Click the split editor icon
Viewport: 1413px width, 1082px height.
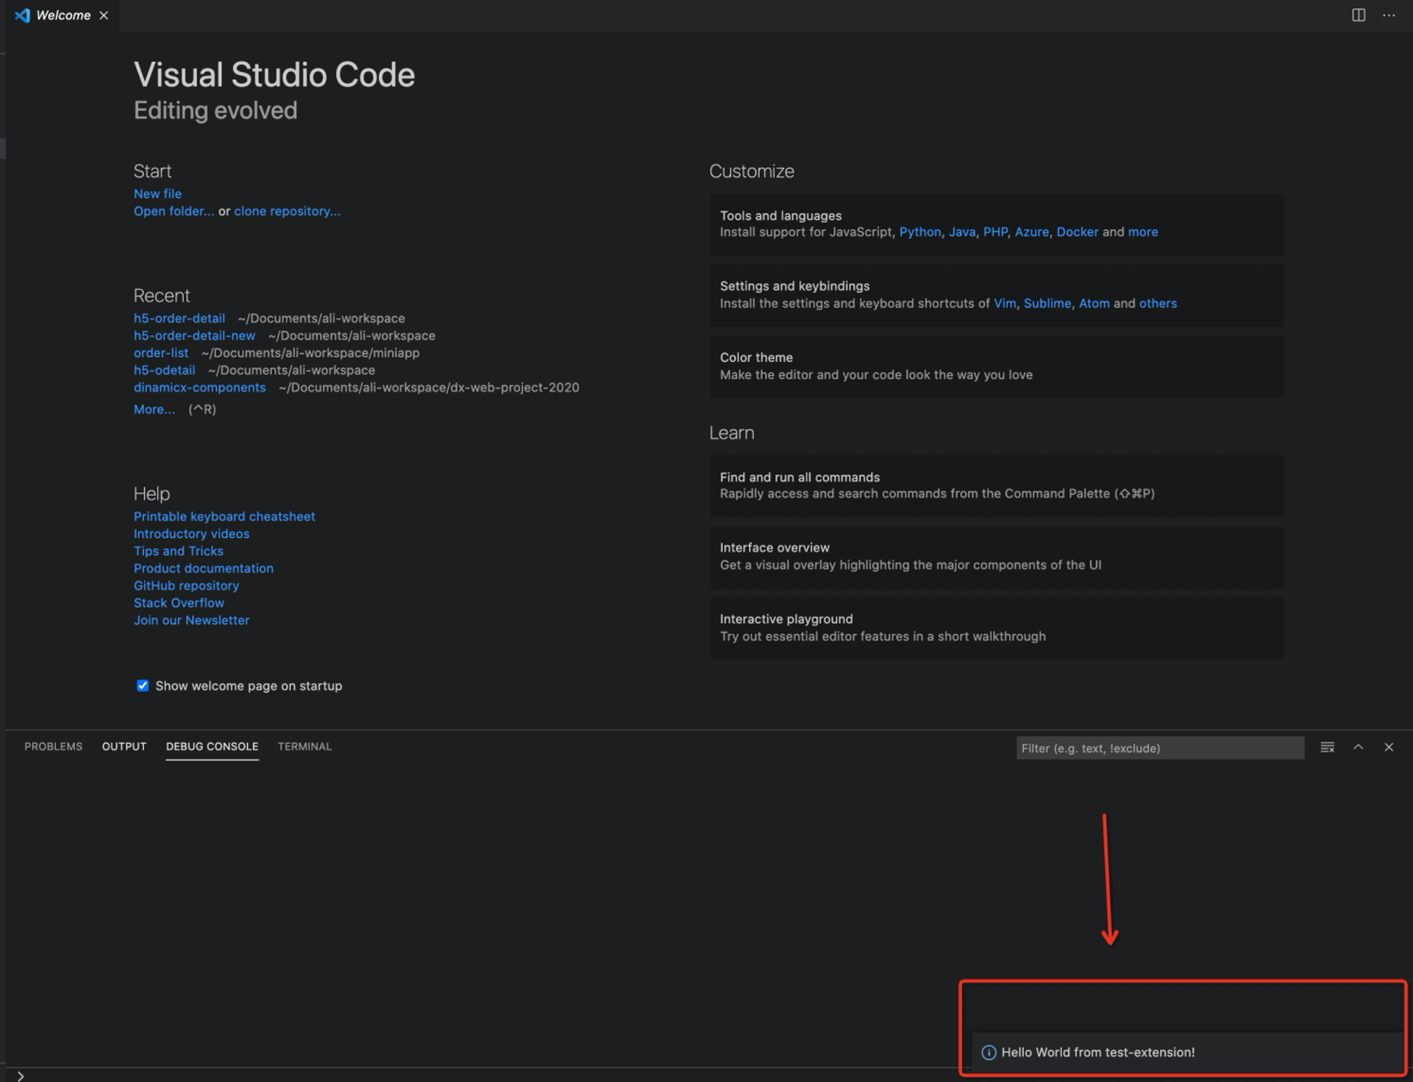click(1358, 15)
